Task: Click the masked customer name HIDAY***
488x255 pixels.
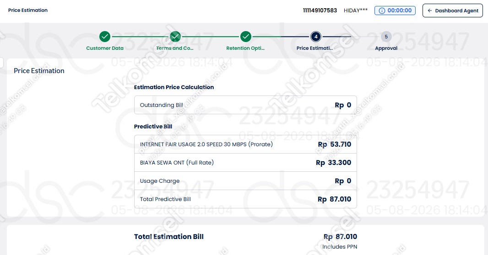Action: 356,11
